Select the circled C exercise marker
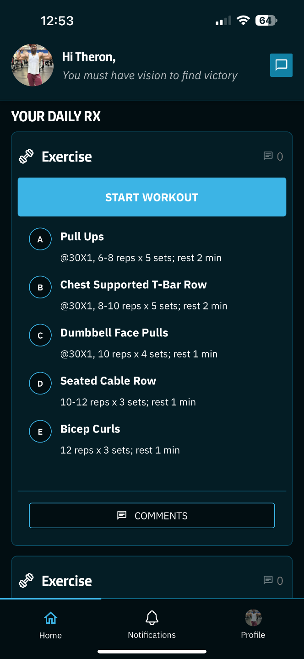 40,335
